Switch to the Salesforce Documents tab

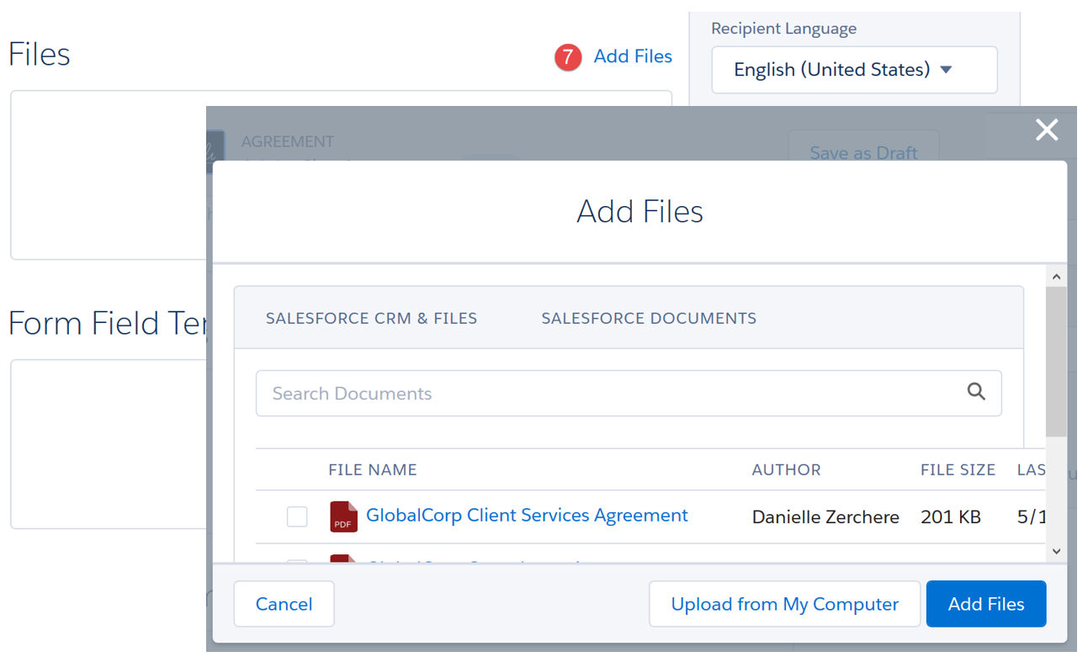tap(649, 319)
